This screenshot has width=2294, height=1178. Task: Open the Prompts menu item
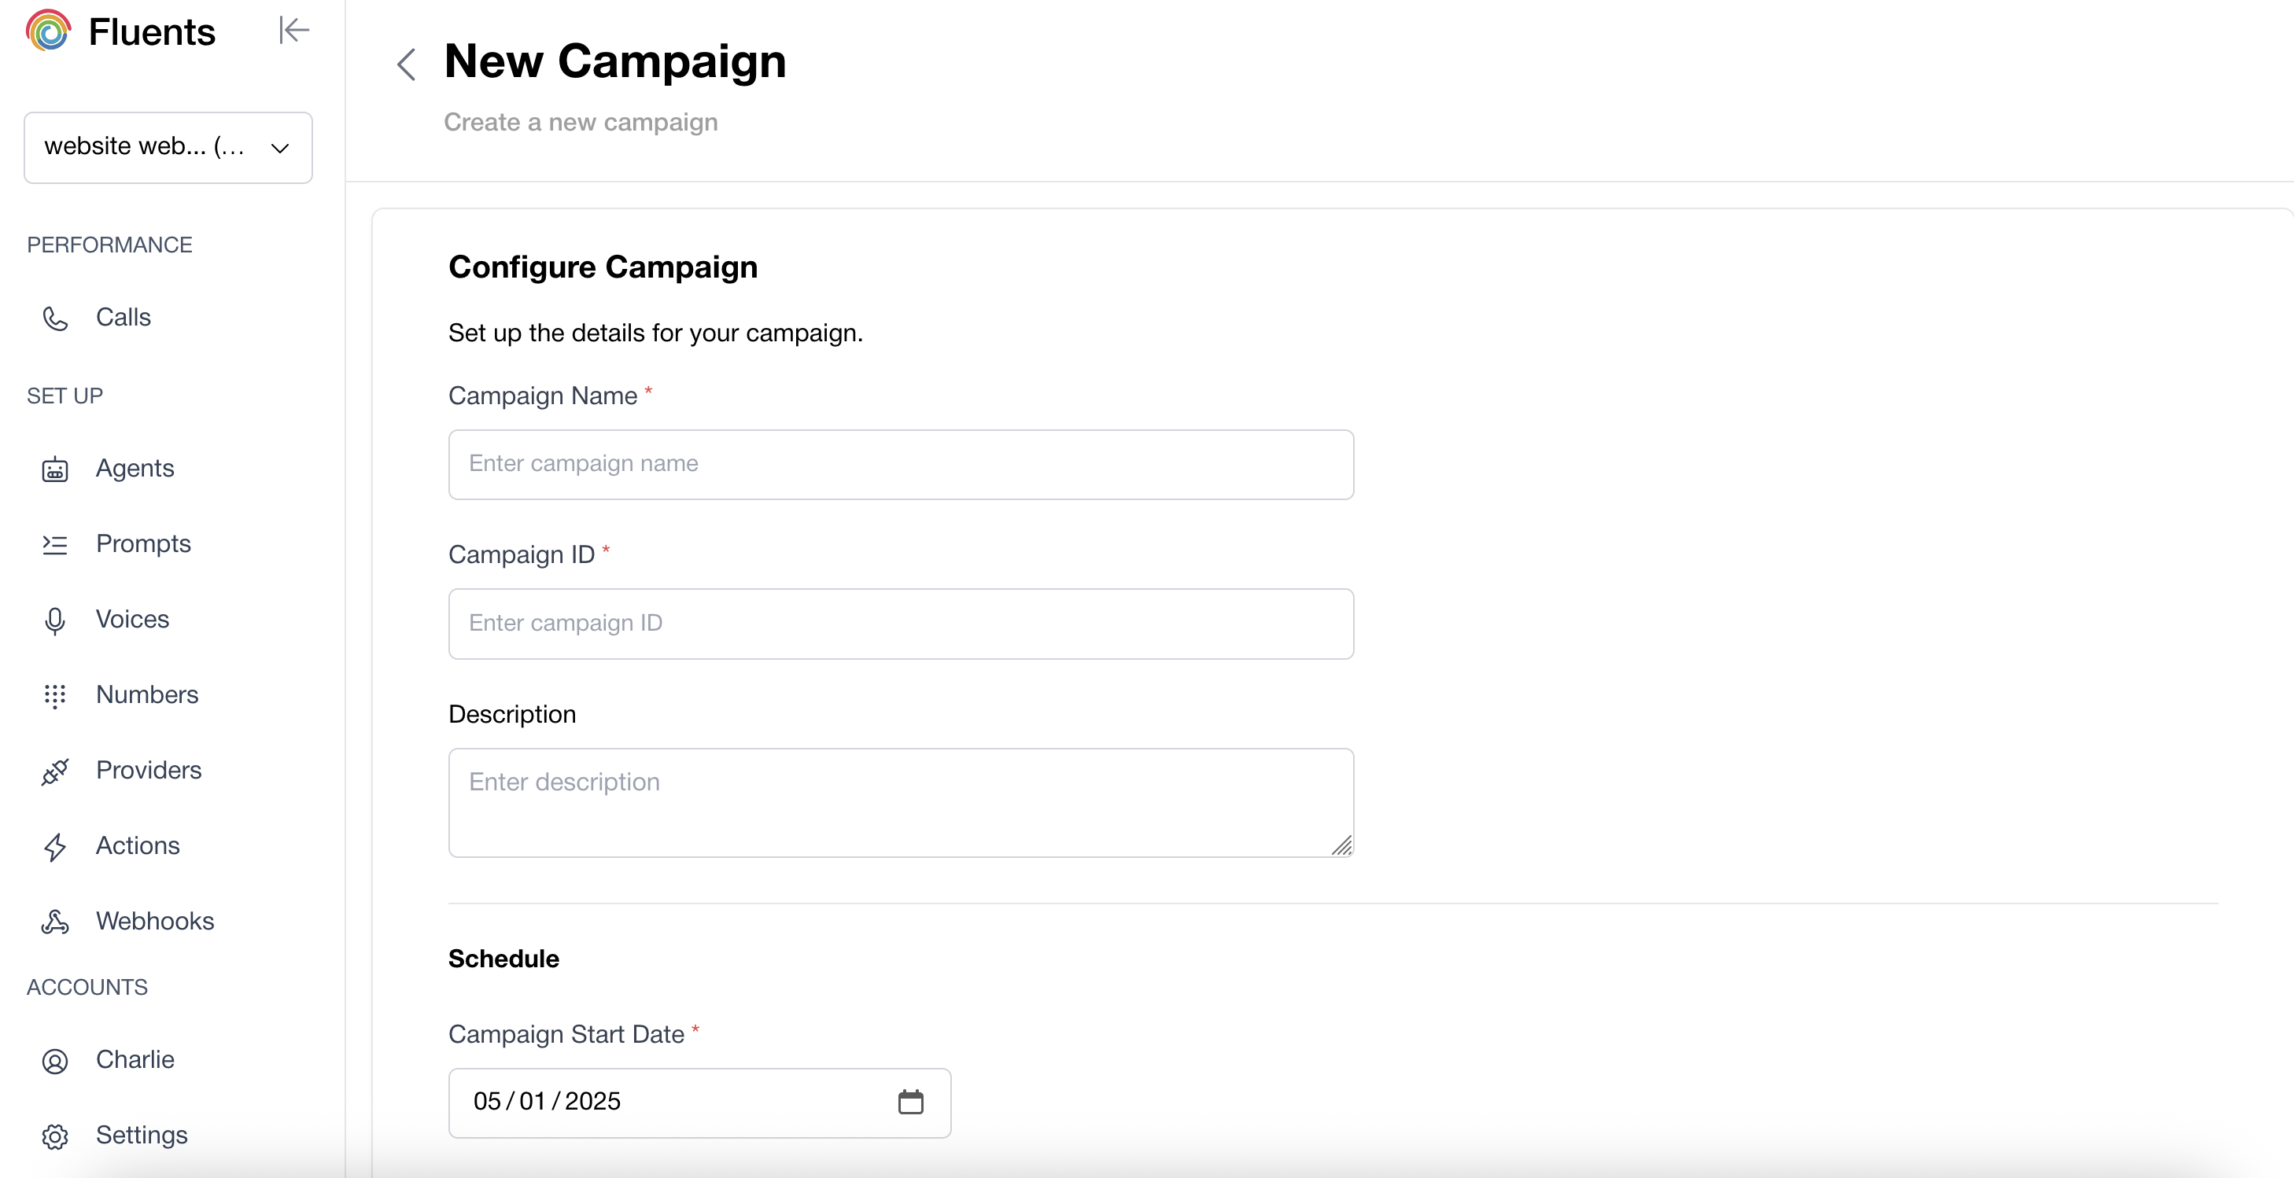143,544
